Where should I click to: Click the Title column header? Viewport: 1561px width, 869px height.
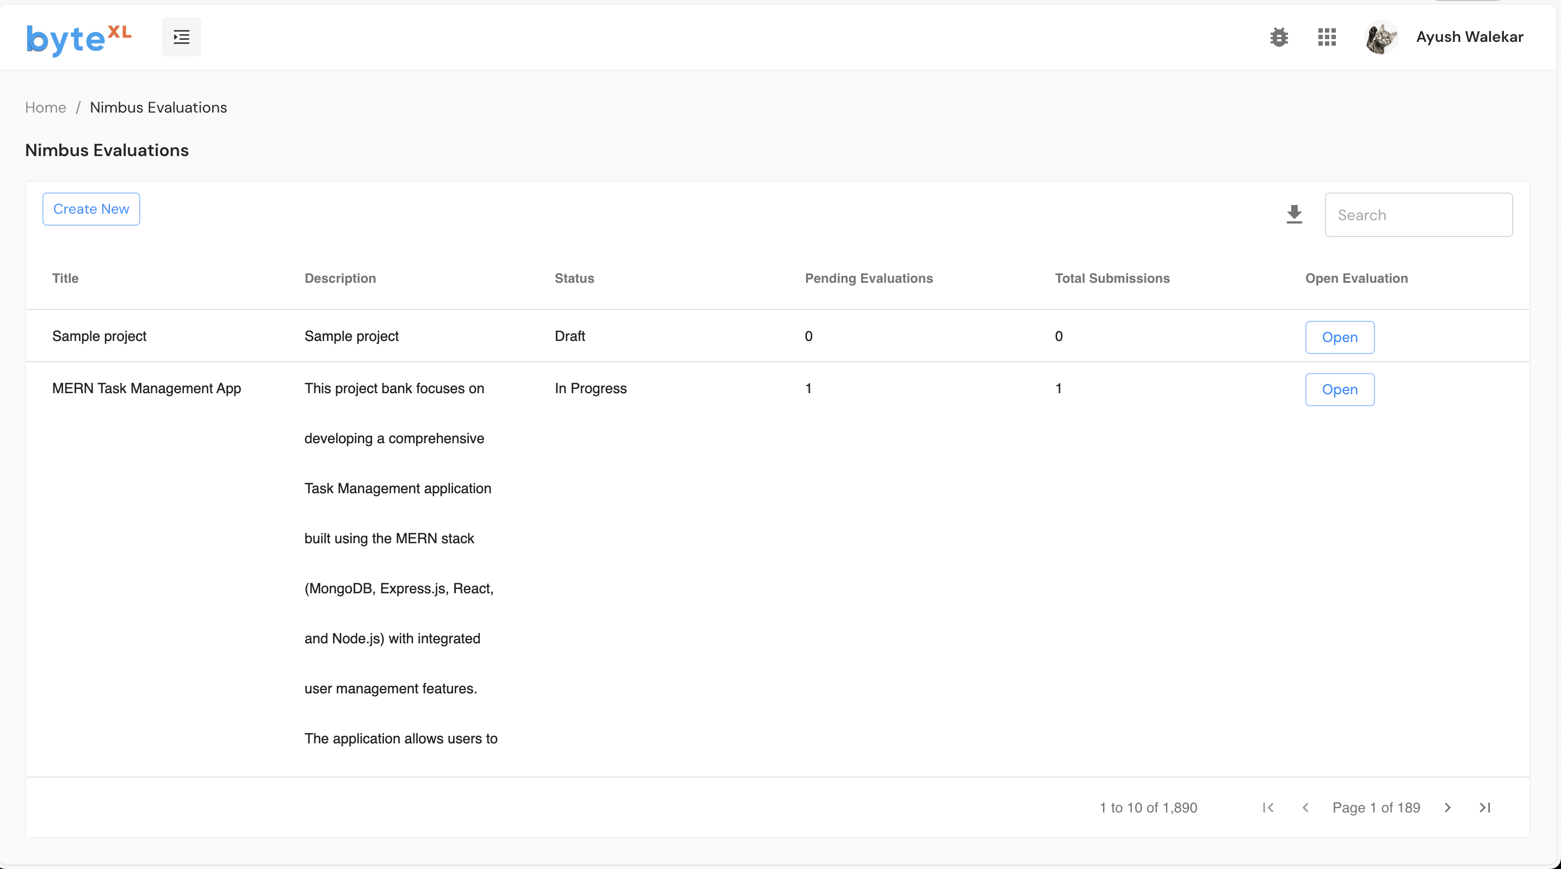point(65,278)
